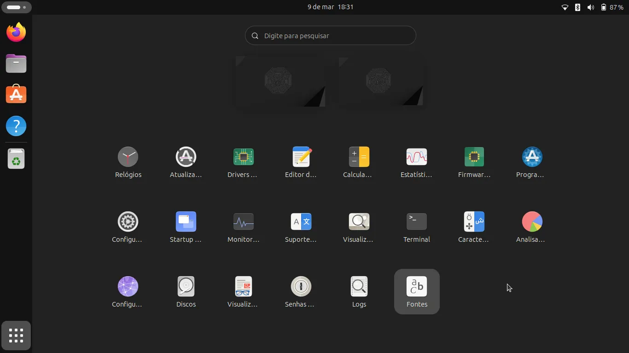Select the first workspace thumbnail

[x=280, y=81]
